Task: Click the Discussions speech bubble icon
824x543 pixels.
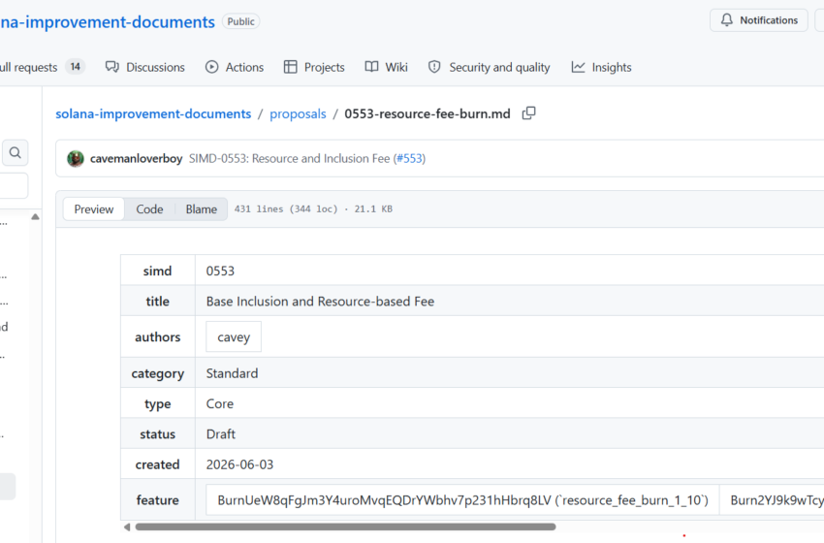Action: coord(111,67)
